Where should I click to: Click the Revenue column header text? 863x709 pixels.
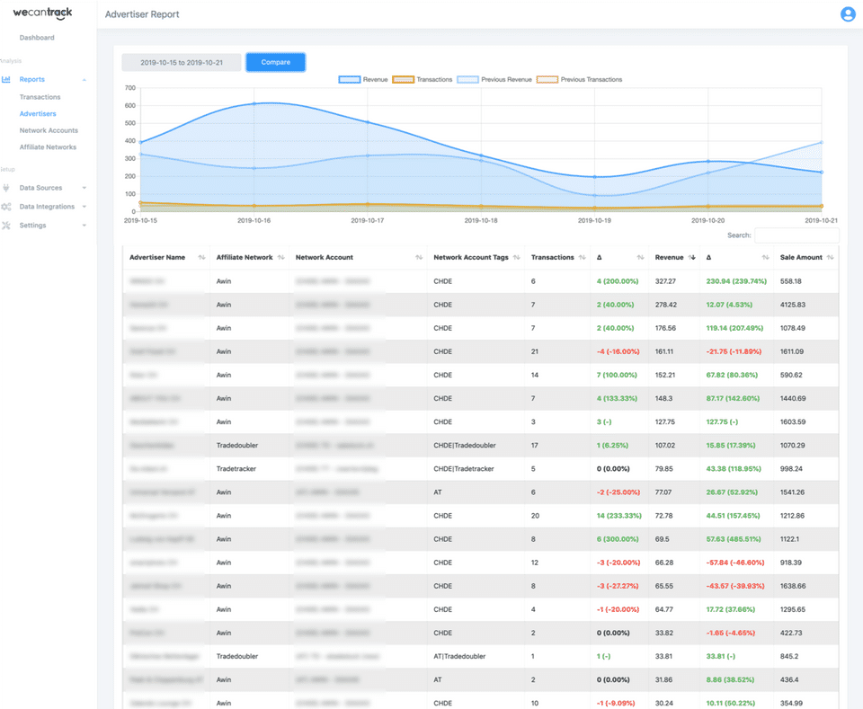point(669,257)
